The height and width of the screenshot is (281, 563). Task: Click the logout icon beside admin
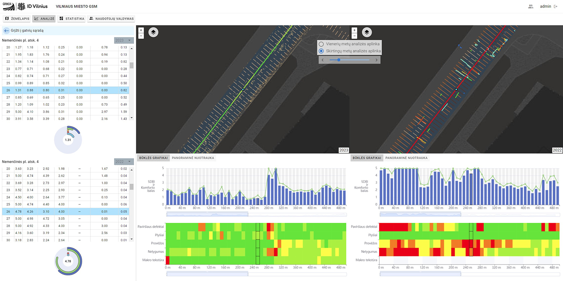click(555, 6)
